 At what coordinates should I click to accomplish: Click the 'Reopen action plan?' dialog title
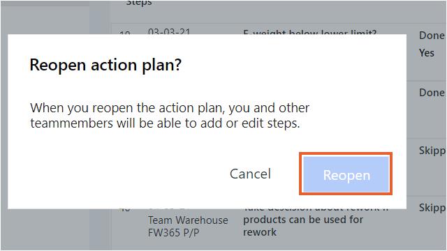tap(105, 65)
